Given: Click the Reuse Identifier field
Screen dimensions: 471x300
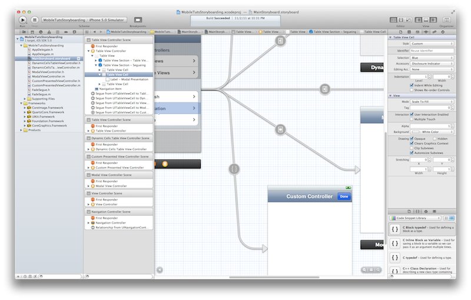Looking at the screenshot, I should (x=432, y=51).
